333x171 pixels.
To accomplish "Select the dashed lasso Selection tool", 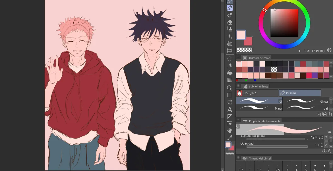I will pos(229,59).
